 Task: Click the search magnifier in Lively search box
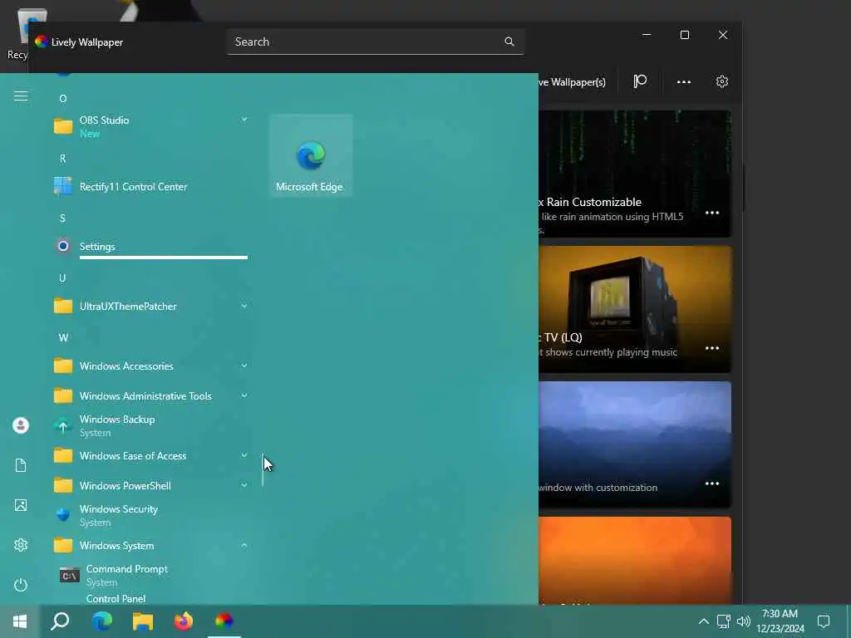point(509,42)
